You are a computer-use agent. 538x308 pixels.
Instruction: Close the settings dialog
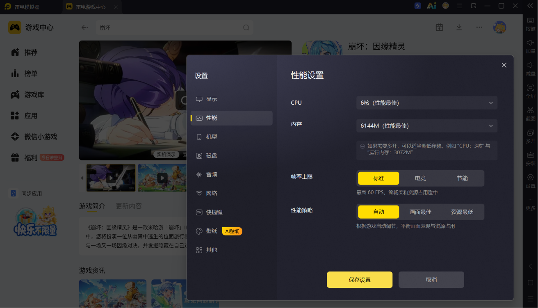[x=504, y=65]
